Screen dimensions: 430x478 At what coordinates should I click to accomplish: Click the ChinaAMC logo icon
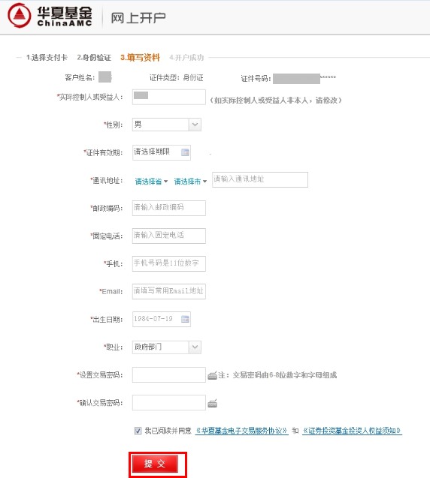click(x=20, y=15)
